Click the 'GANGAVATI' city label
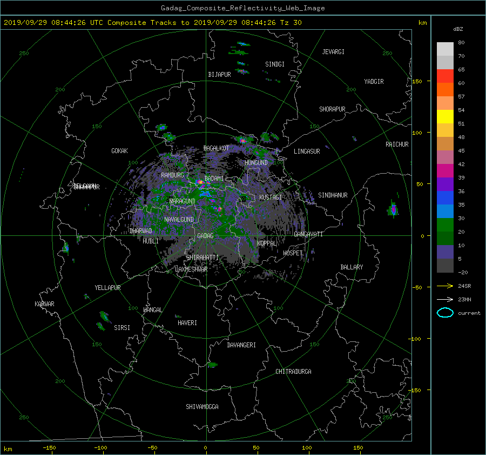This screenshot has width=486, height=455. click(308, 234)
